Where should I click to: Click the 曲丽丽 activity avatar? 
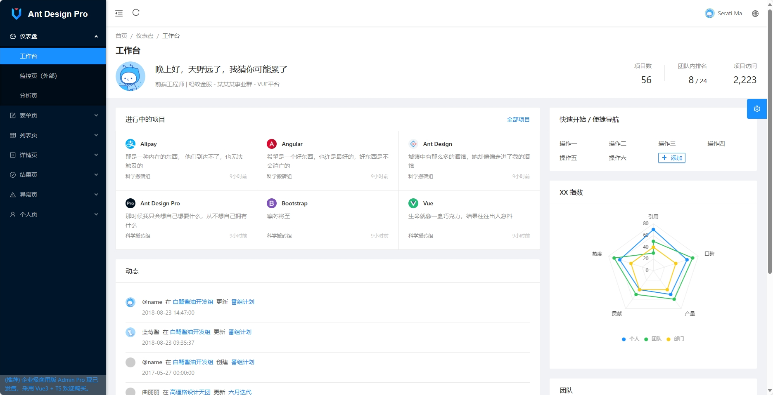[130, 391]
